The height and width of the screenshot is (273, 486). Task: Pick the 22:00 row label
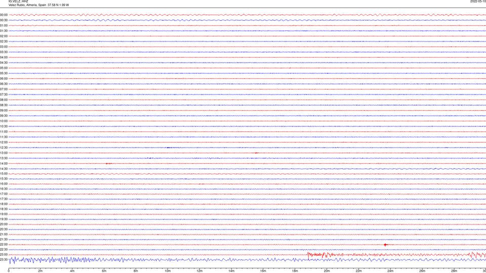[4, 245]
